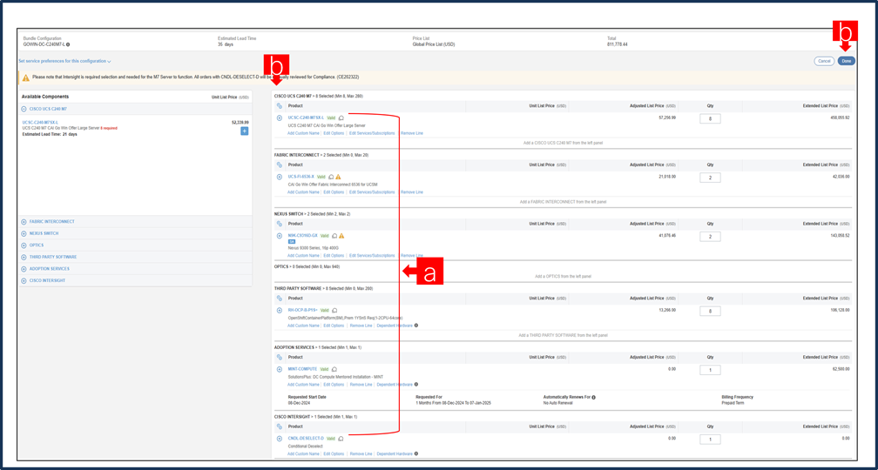Focus Qty field for UCS-FI-6536-X
The image size is (878, 470).
click(x=710, y=178)
